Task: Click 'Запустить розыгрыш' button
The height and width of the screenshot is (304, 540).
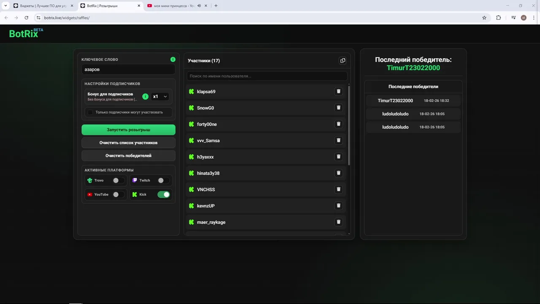Action: [x=129, y=130]
